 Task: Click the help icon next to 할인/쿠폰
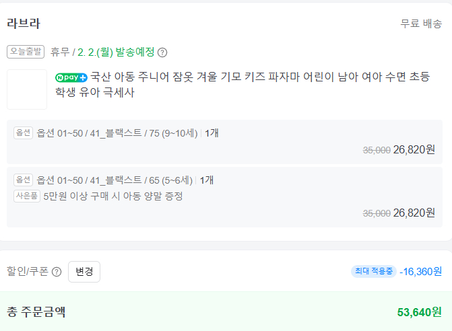coord(57,272)
